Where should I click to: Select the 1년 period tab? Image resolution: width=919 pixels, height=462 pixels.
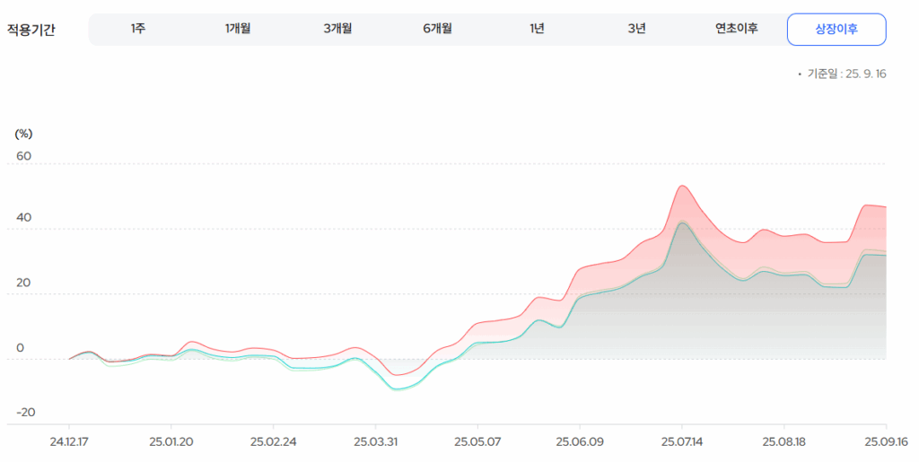point(537,29)
